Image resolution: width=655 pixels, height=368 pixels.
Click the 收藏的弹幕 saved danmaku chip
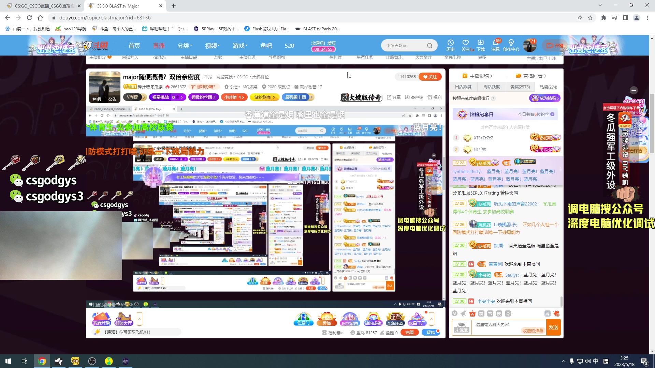coord(533,331)
